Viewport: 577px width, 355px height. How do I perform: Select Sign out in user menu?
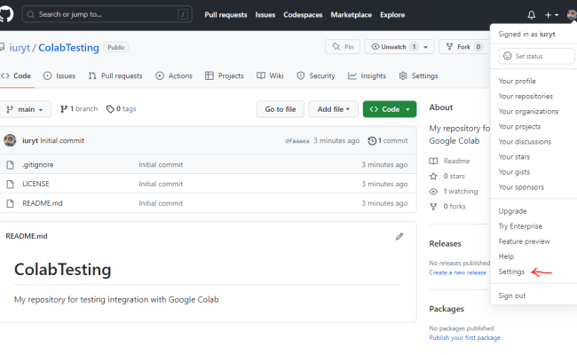click(512, 296)
